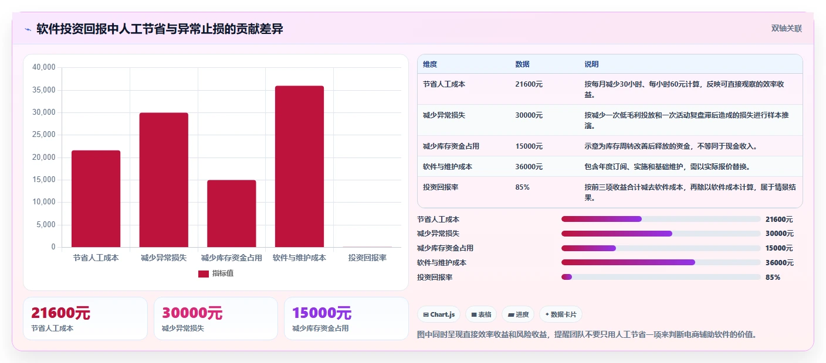Click the 软件与维护成本 progress bar
Viewport: 826px width, 363px height.
[661, 262]
